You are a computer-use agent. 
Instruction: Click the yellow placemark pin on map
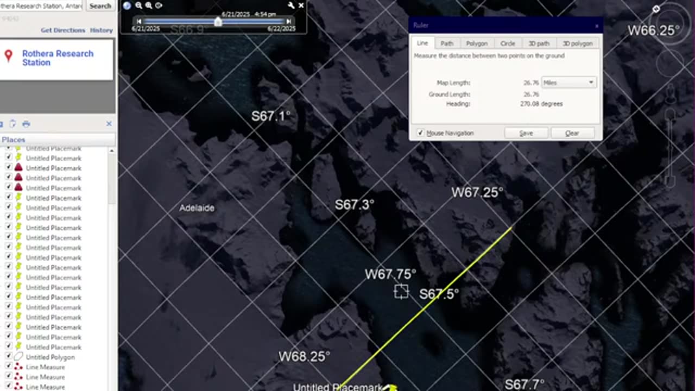[x=390, y=387]
